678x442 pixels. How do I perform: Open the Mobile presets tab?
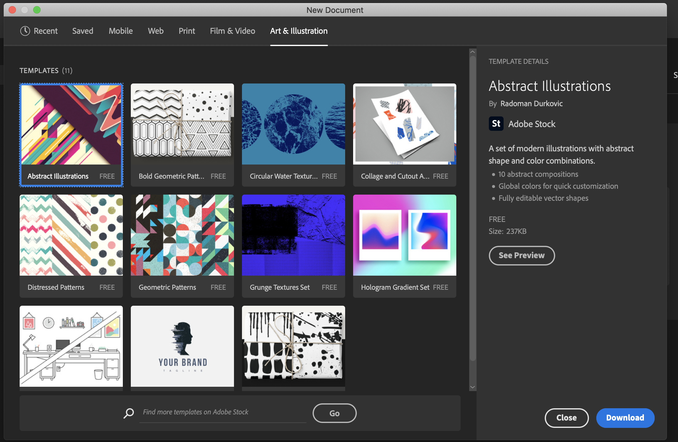(121, 31)
